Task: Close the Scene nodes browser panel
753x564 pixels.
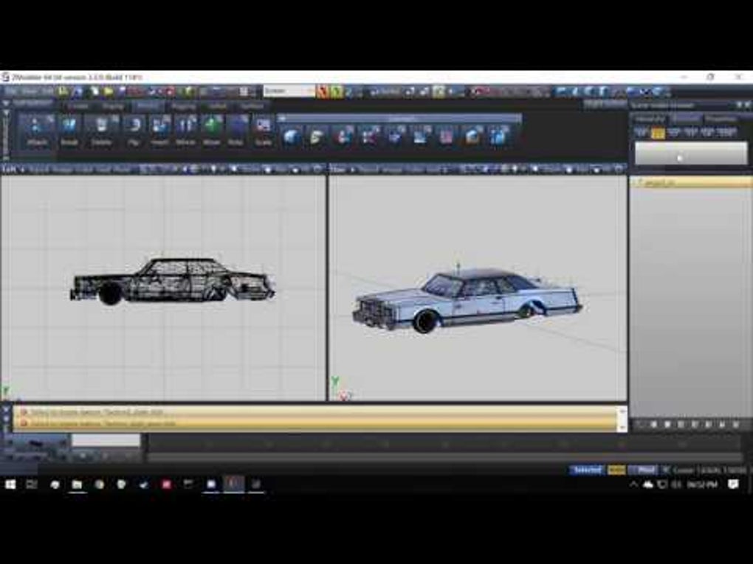Action: (x=747, y=105)
